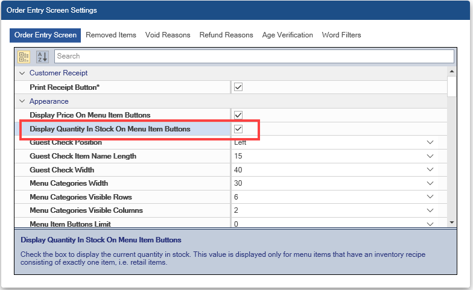Click the settings Search field
This screenshot has height=290, width=473.
253,56
